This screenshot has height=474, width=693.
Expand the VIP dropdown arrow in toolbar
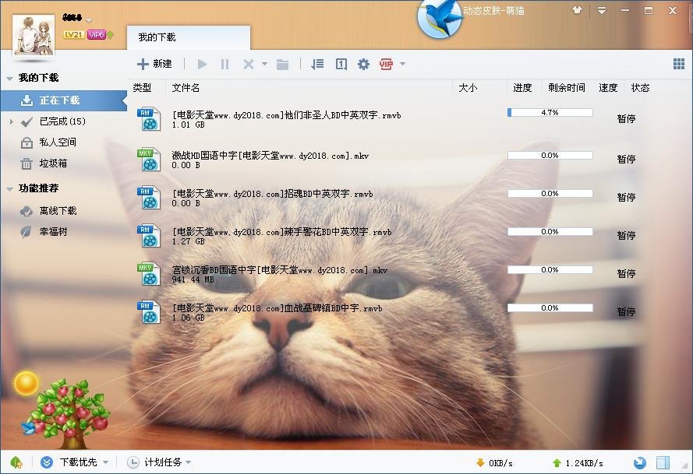click(x=402, y=64)
